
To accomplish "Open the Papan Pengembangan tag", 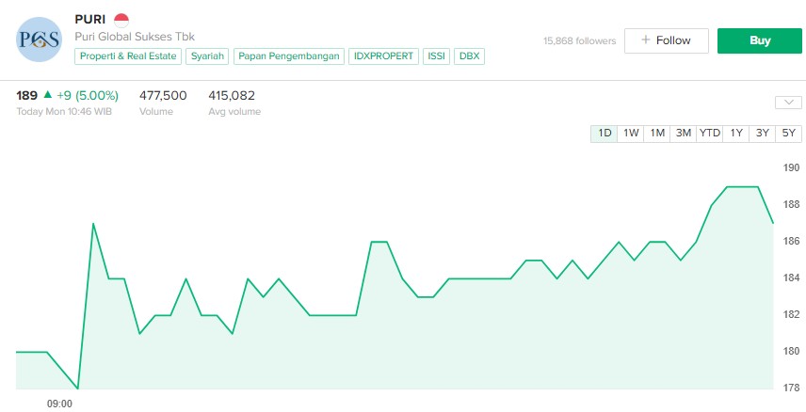I will point(289,56).
